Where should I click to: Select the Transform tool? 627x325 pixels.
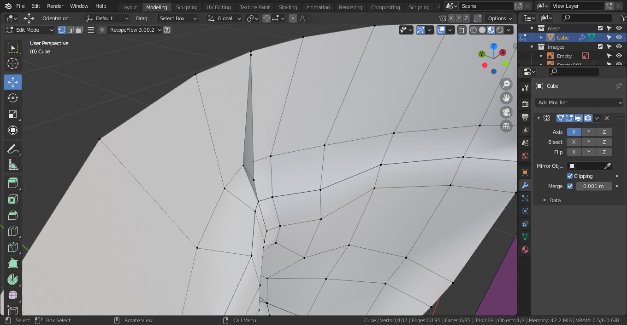pos(13,130)
